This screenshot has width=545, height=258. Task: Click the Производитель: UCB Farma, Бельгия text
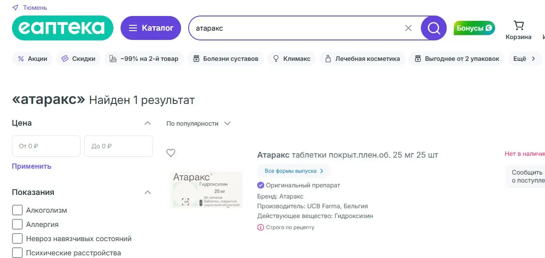312,206
